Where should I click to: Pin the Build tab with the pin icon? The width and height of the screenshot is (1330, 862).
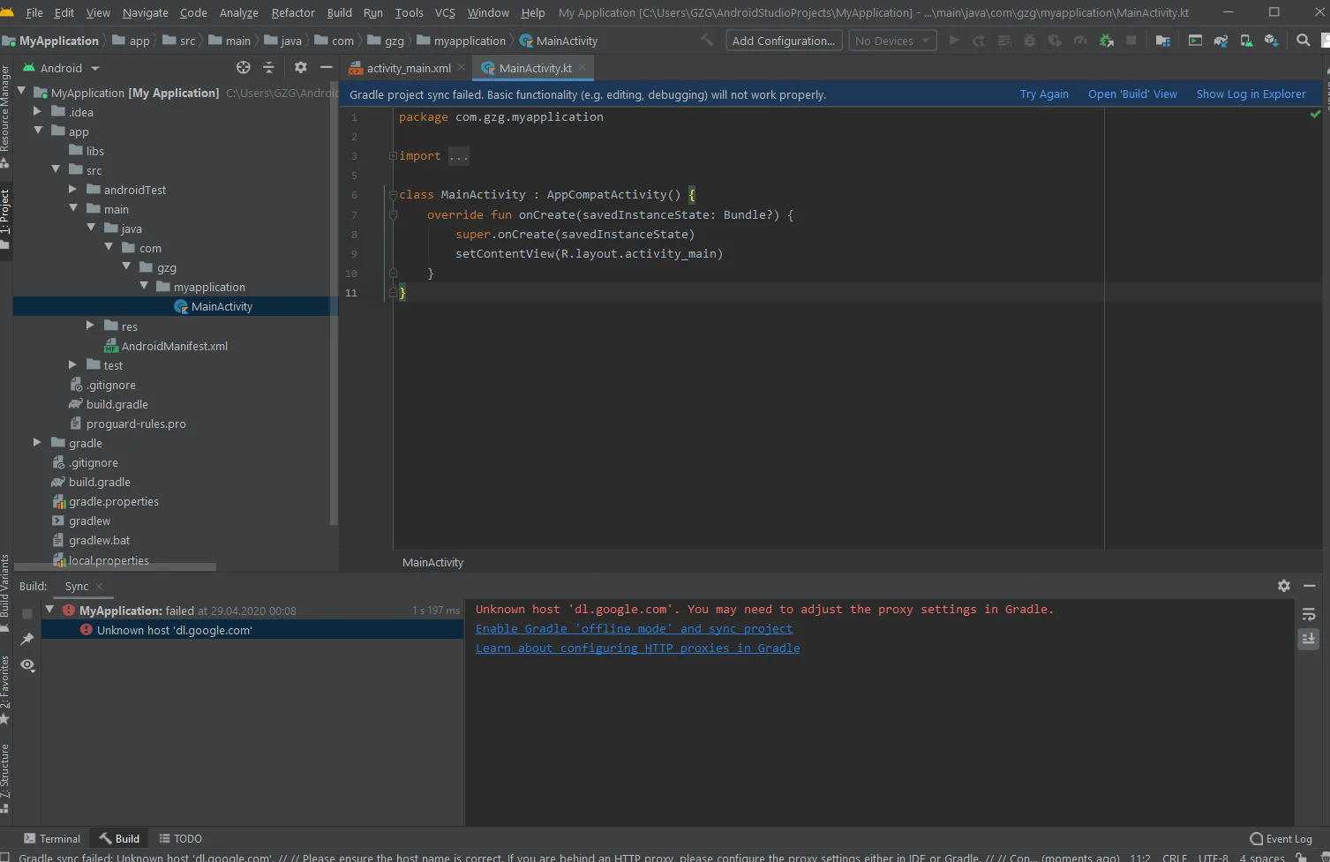click(x=27, y=639)
